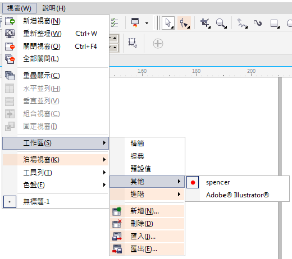This screenshot has width=292, height=259.
Task: Click the 新增視窗 new window icon
Action: [10, 21]
